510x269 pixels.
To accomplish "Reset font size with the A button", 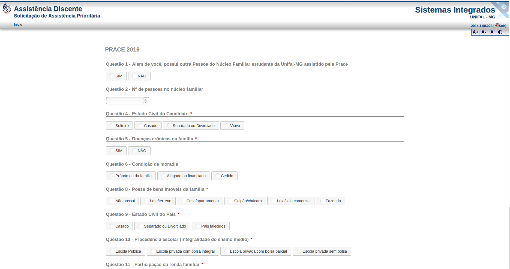I will [x=492, y=32].
